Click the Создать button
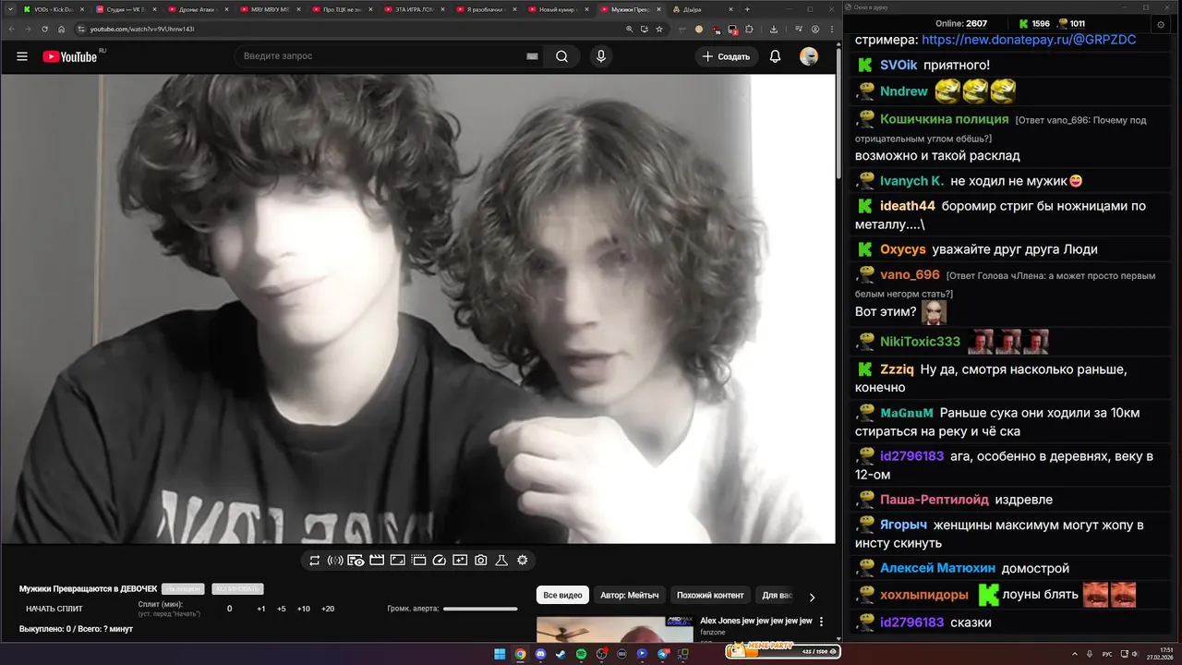The height and width of the screenshot is (665, 1182). pyautogui.click(x=727, y=56)
